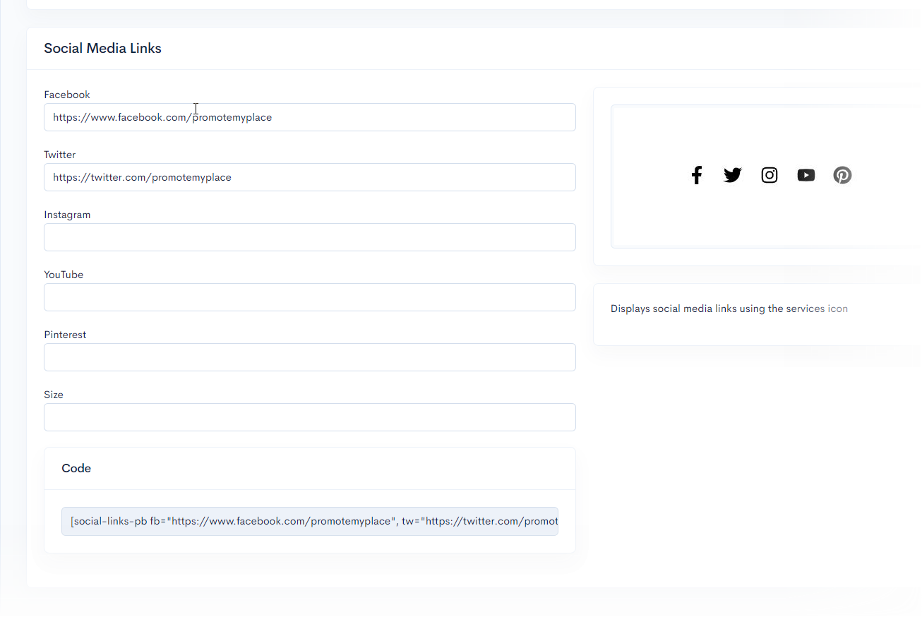
Task: Click into the Twitter URL field
Action: pos(309,177)
